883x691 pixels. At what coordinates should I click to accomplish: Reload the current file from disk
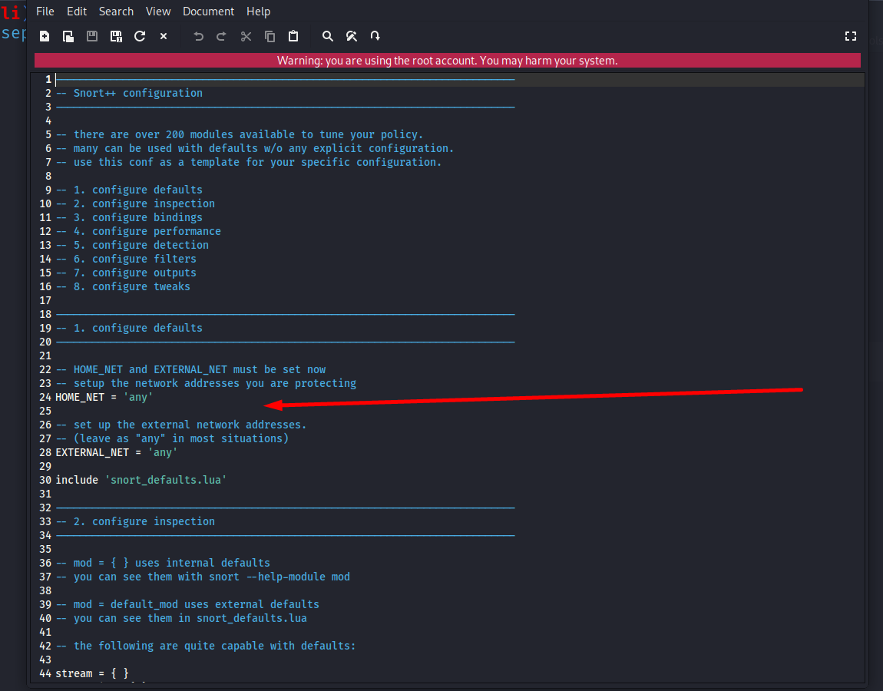[140, 35]
